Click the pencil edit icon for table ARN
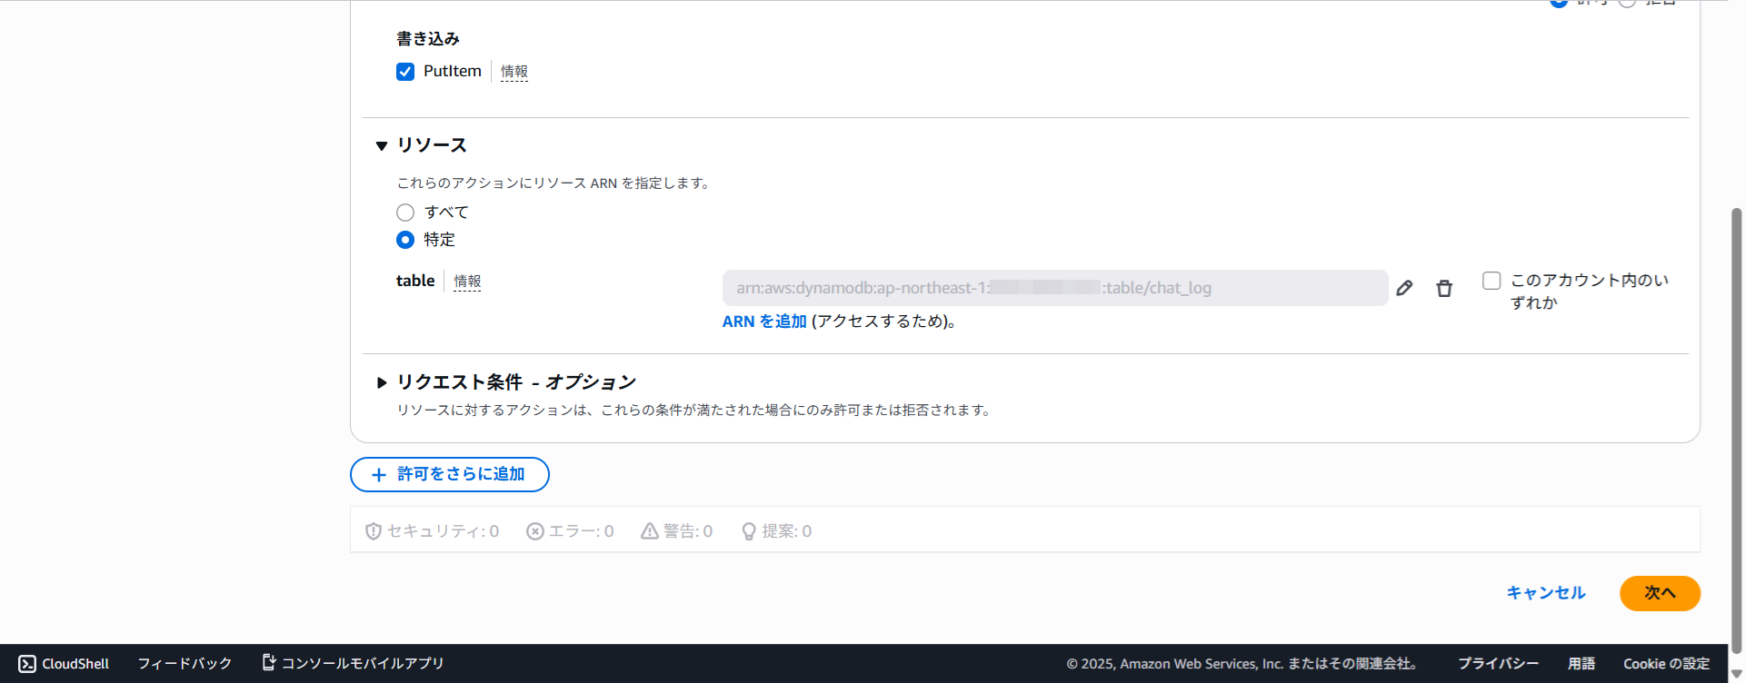1745x683 pixels. (x=1404, y=288)
